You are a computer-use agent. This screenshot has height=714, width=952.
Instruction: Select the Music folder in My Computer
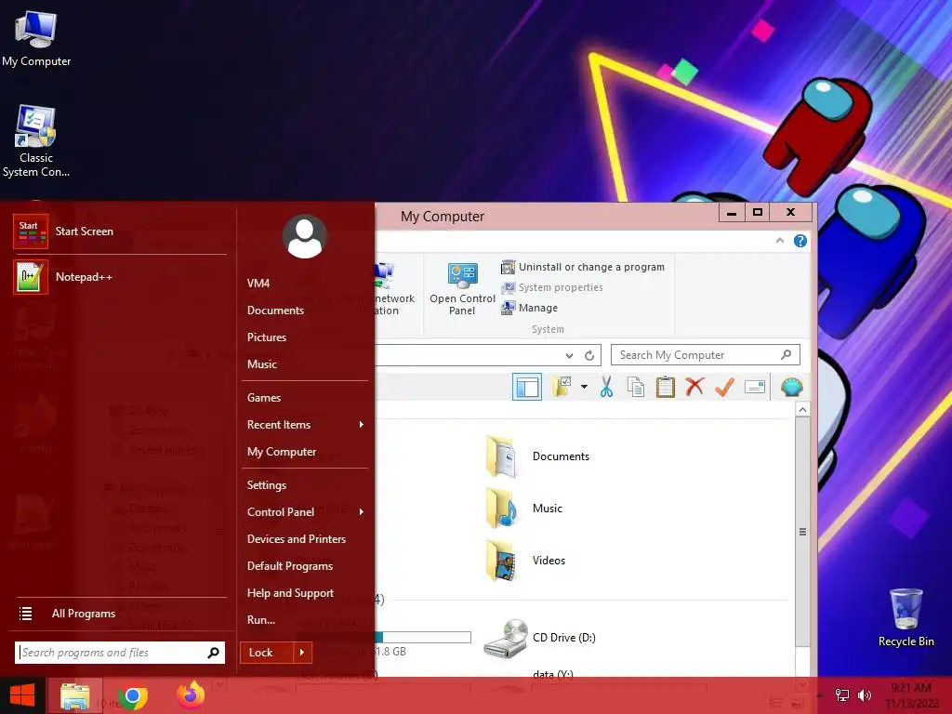pos(523,509)
